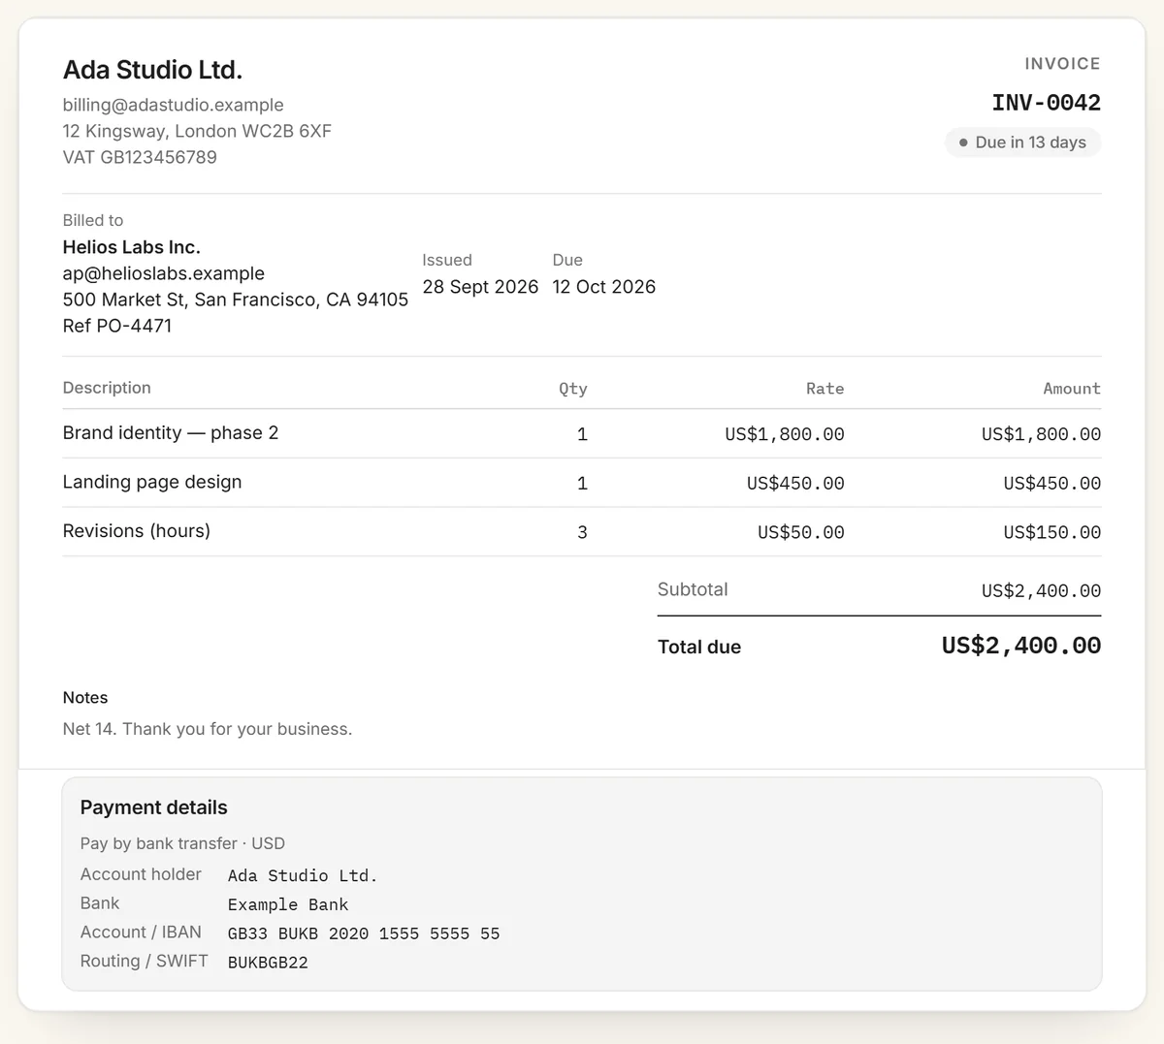Click the US$450.00 rate for Landing page
Image resolution: width=1164 pixels, height=1044 pixels.
(795, 483)
